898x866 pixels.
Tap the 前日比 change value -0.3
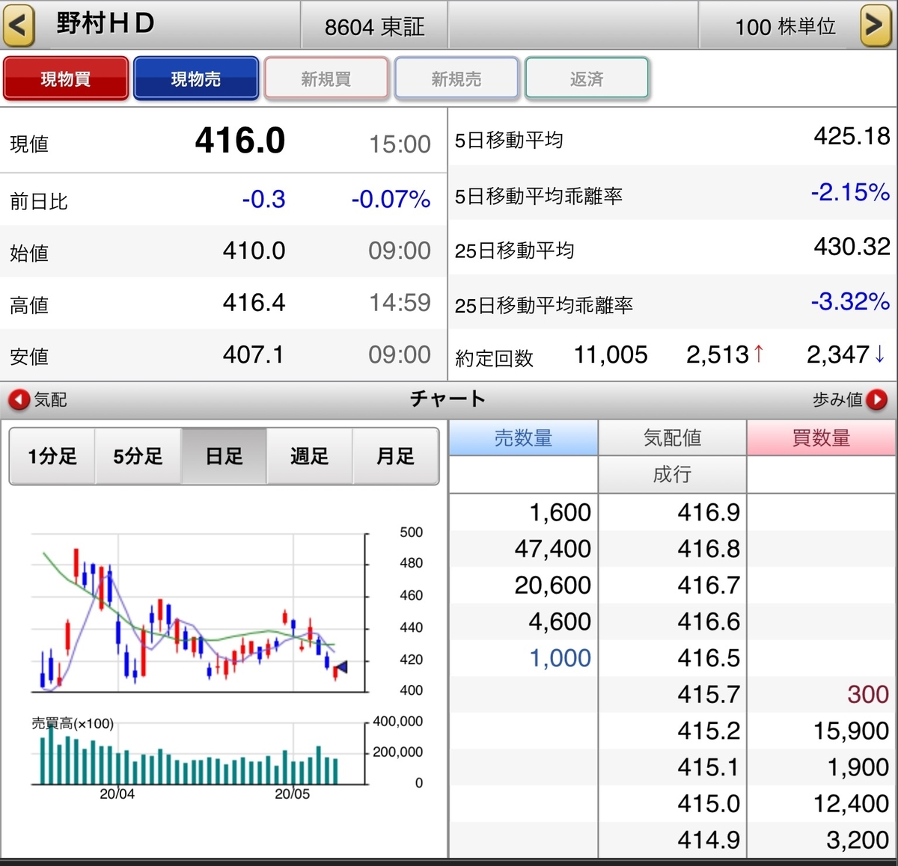(263, 199)
